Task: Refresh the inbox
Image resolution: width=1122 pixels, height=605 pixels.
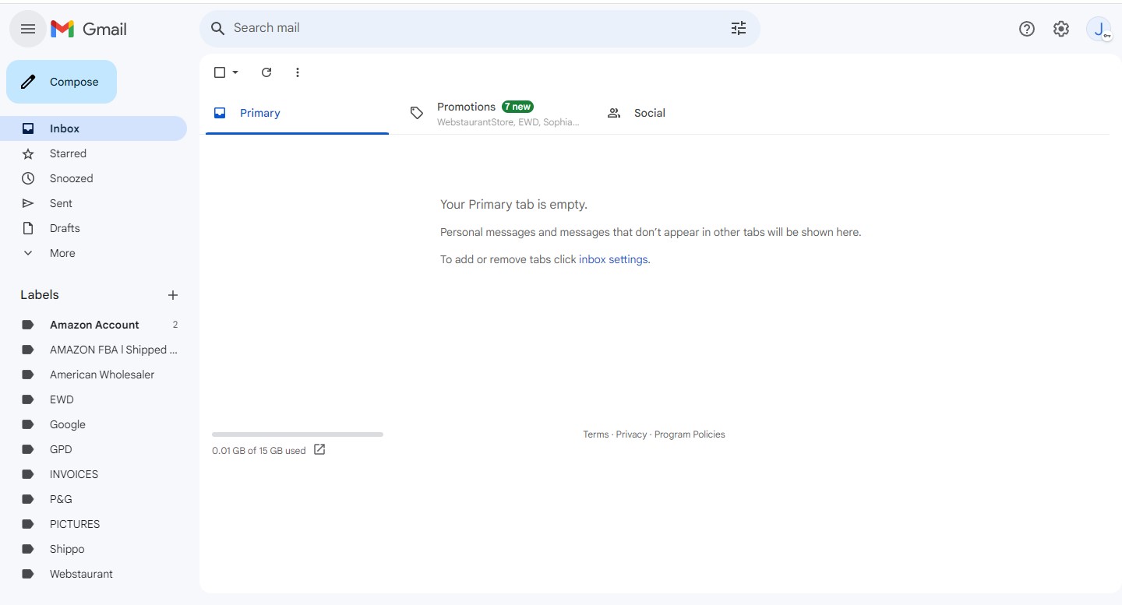Action: 266,72
